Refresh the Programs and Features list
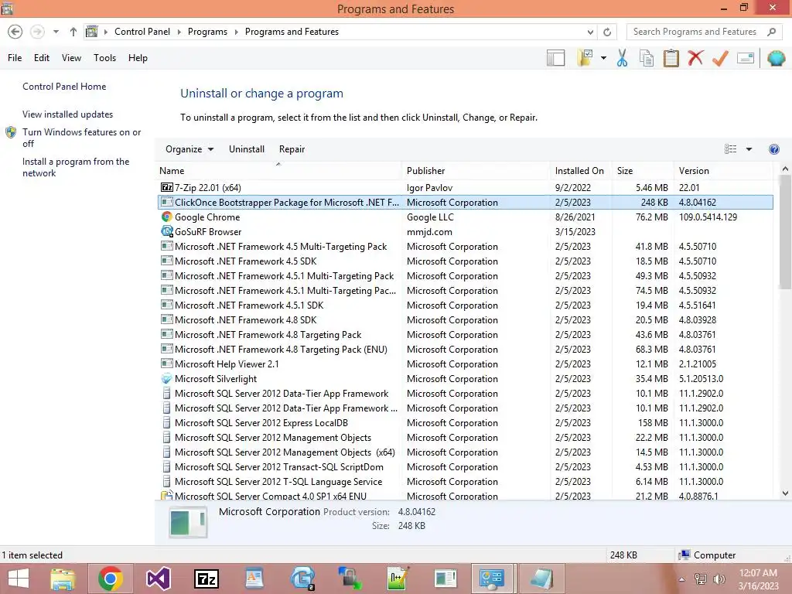 [607, 32]
